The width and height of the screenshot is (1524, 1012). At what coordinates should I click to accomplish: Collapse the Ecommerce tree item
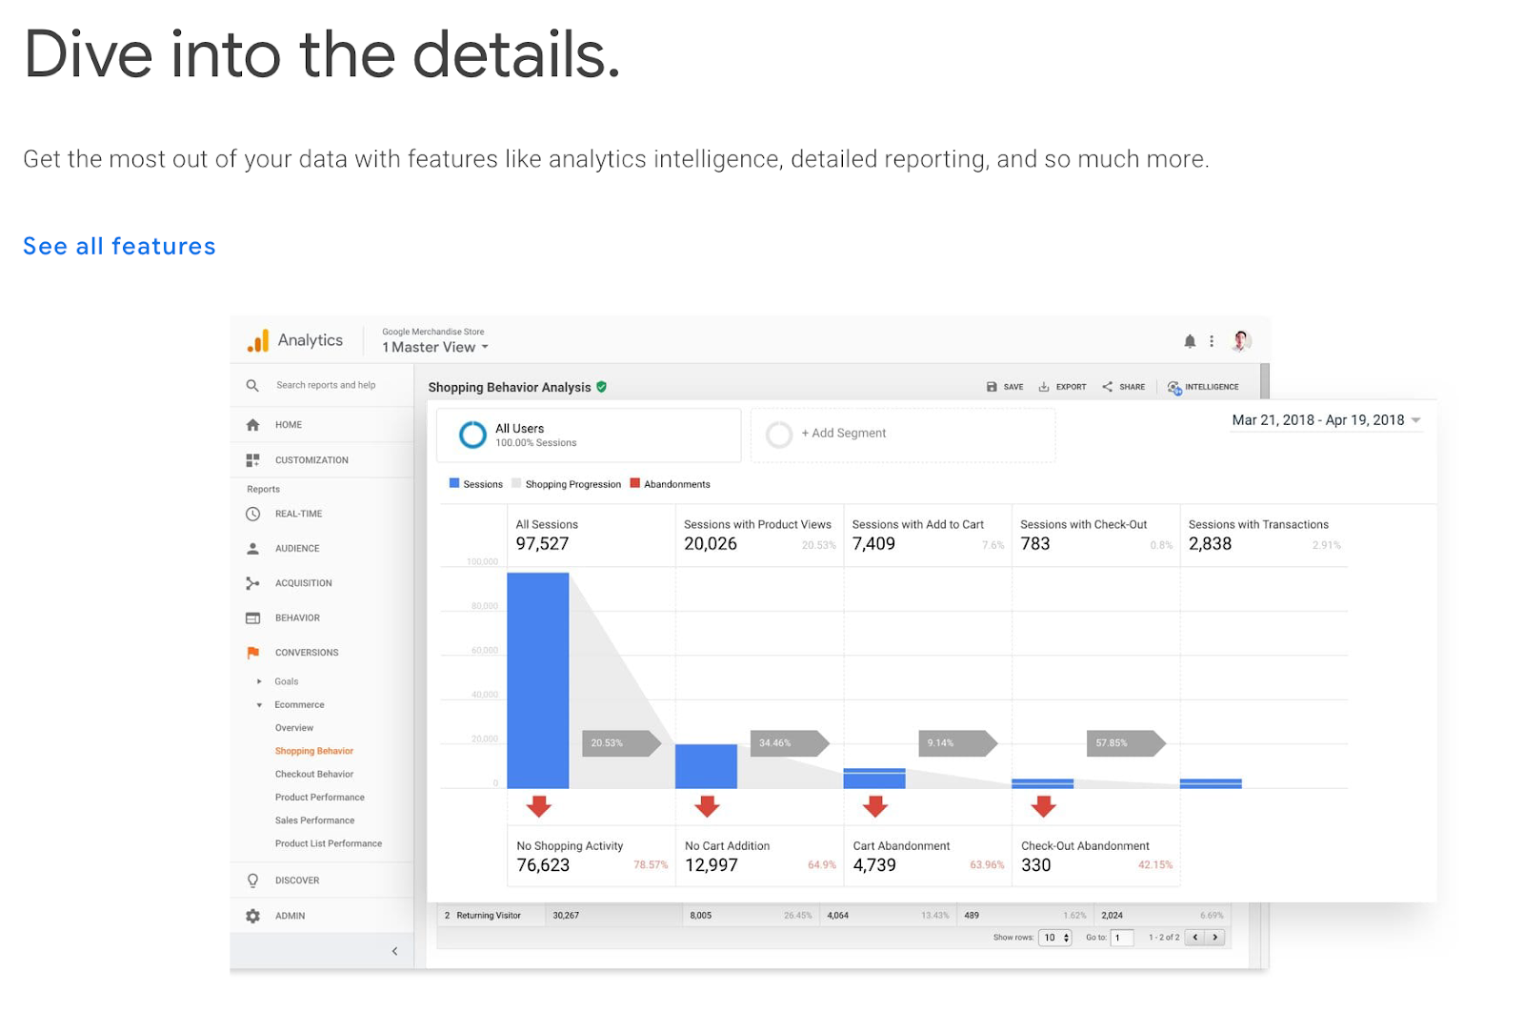(x=259, y=705)
